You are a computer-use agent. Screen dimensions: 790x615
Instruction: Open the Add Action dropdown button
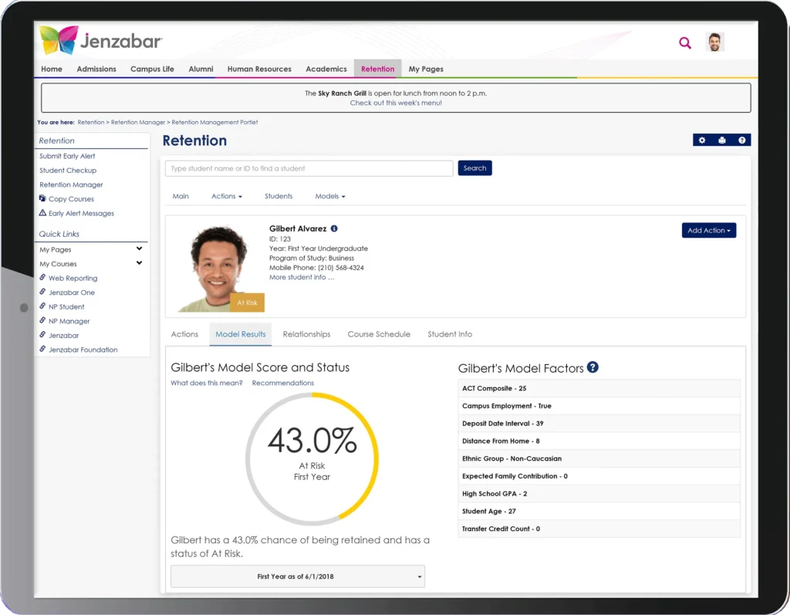708,230
